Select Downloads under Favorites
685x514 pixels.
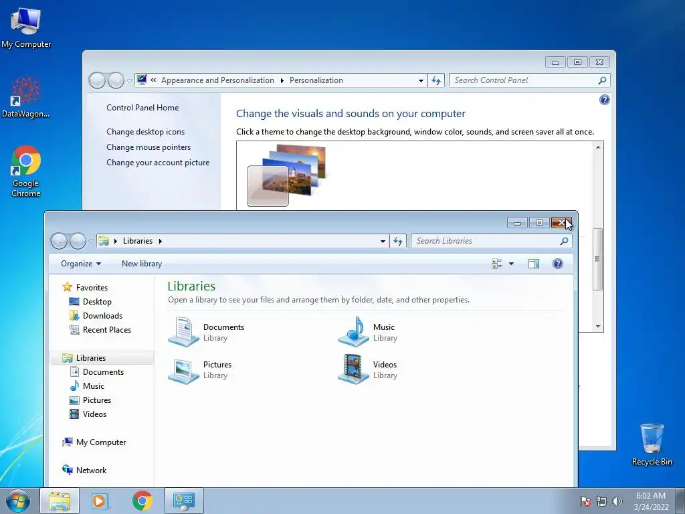point(96,316)
